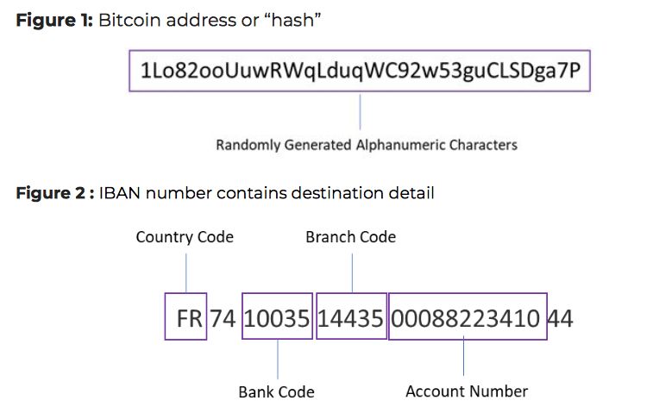Click the line below Branch Code
Screen dimensions: 653x413
click(352, 272)
